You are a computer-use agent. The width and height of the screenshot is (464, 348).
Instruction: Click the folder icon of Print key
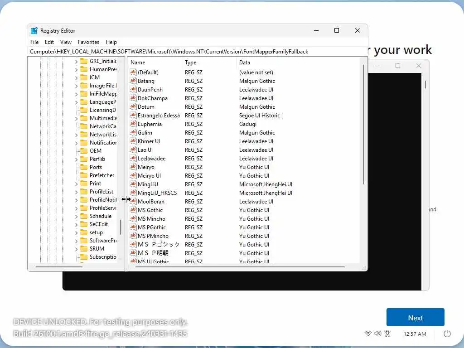84,183
